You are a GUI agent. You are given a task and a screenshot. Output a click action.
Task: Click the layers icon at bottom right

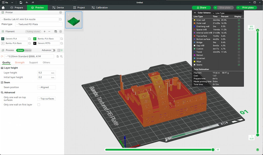(x=258, y=150)
